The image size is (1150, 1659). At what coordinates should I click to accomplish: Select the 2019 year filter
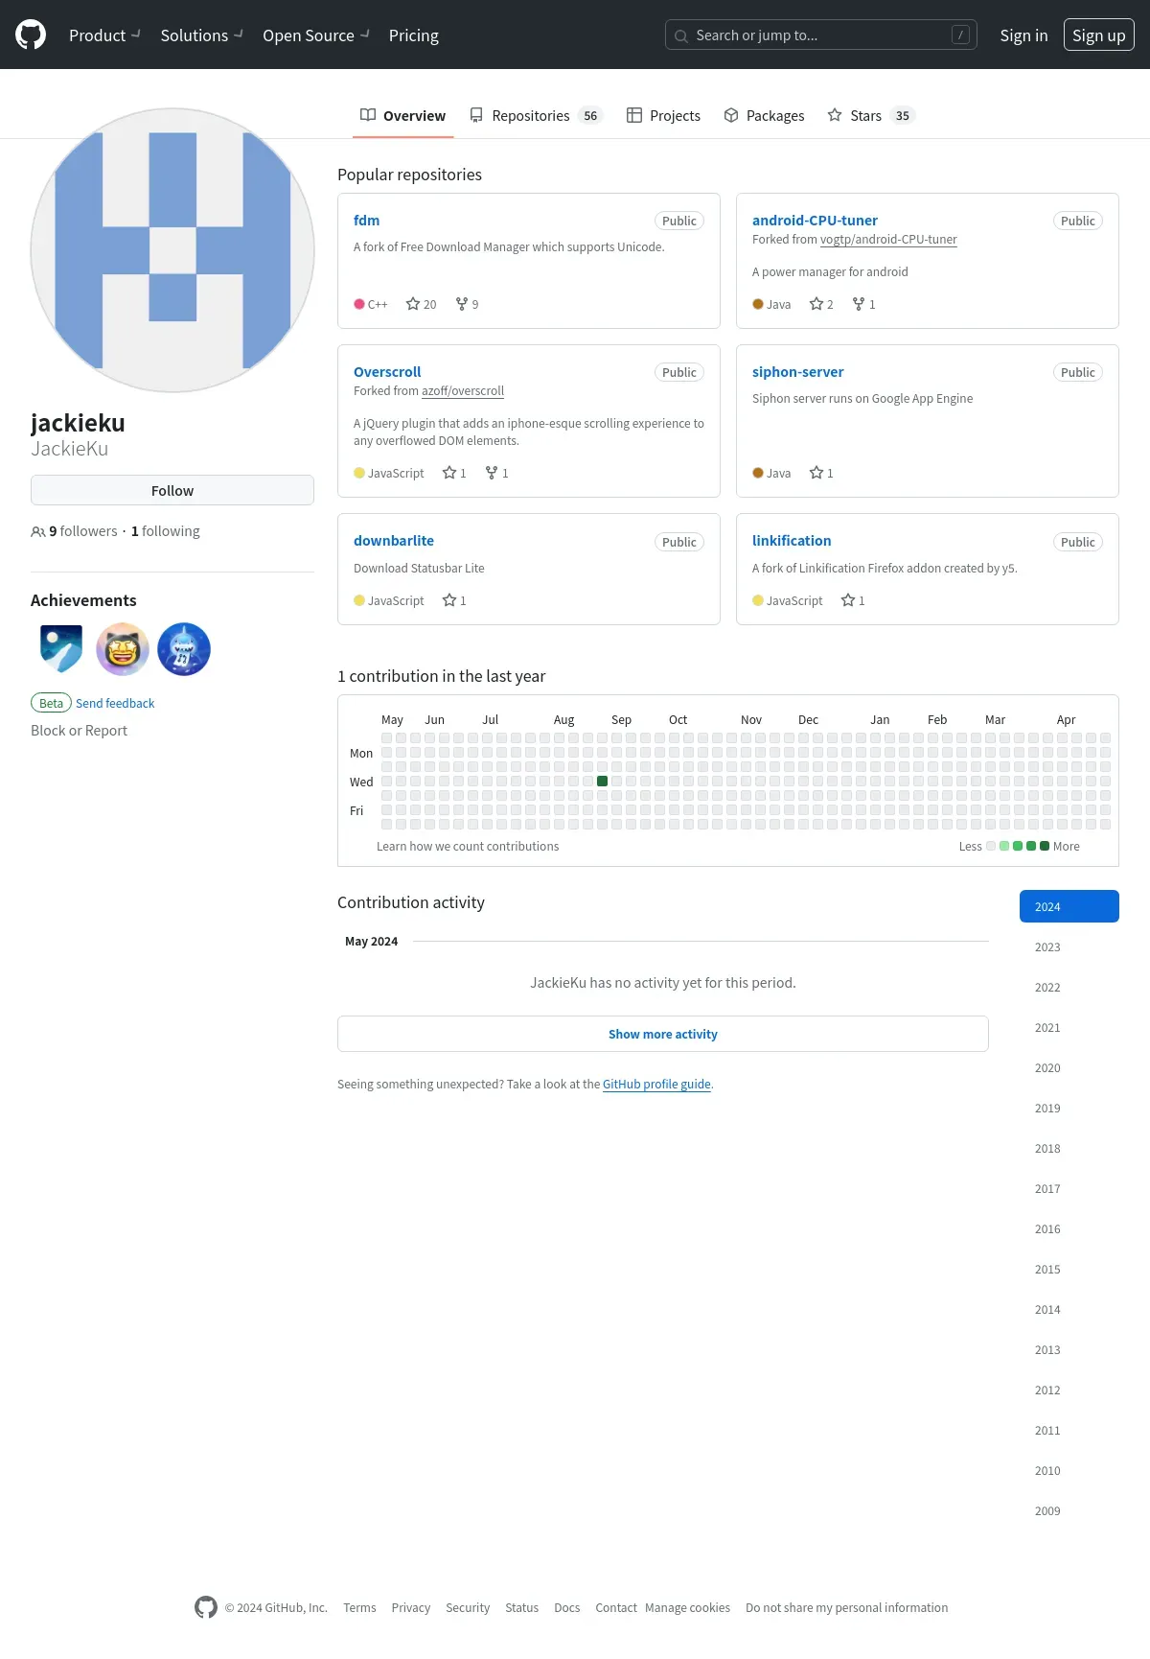(x=1069, y=1108)
